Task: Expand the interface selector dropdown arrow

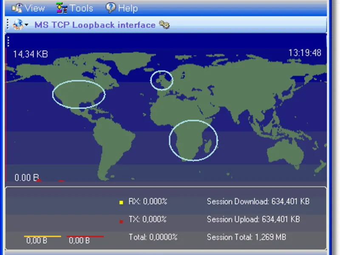Action: pos(26,25)
